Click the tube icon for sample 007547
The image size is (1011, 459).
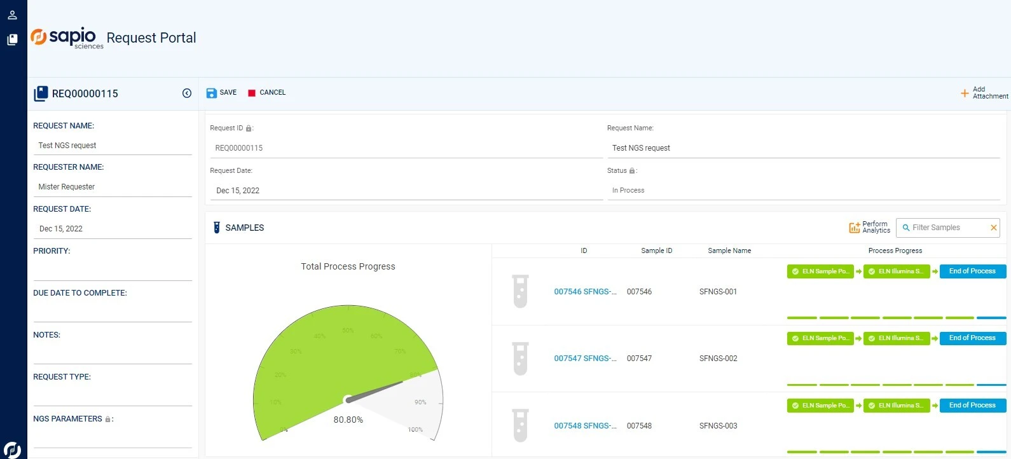(520, 359)
